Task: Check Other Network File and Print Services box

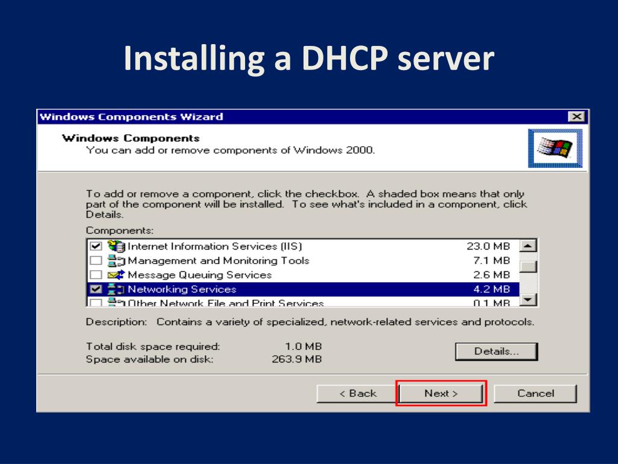Action: tap(96, 303)
